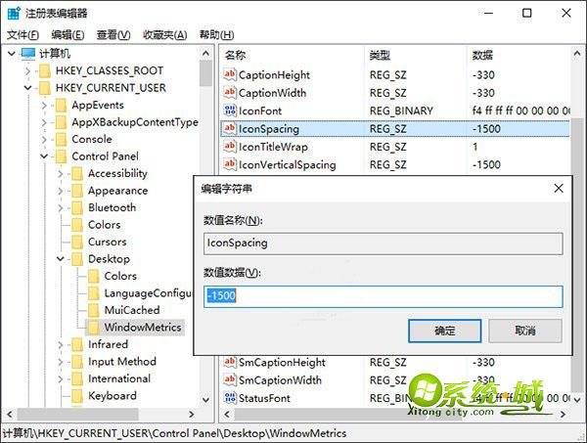
Task: Click the string icon beside CaptionHeight
Action: pos(230,74)
